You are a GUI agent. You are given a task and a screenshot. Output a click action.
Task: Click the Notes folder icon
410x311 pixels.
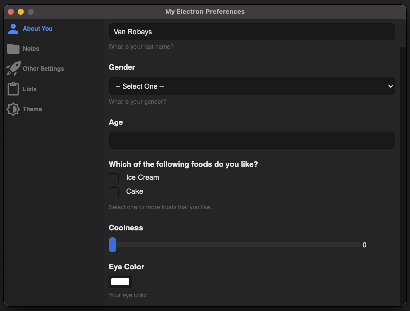13,49
